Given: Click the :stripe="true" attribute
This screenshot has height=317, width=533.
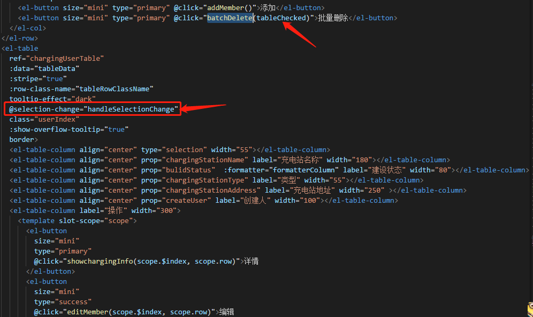Looking at the screenshot, I should click(38, 79).
